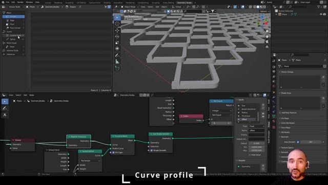
Task: Select solid viewport shading sphere icon
Action: pyautogui.click(x=258, y=7)
